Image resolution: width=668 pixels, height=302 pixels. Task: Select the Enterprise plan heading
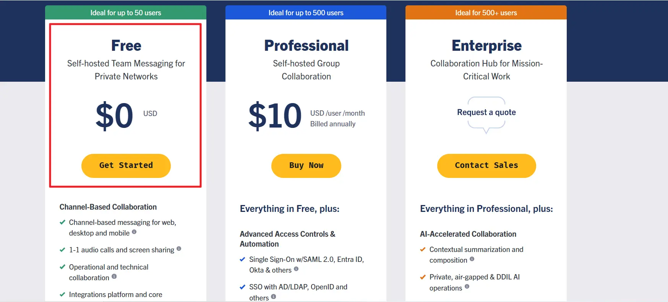[486, 45]
